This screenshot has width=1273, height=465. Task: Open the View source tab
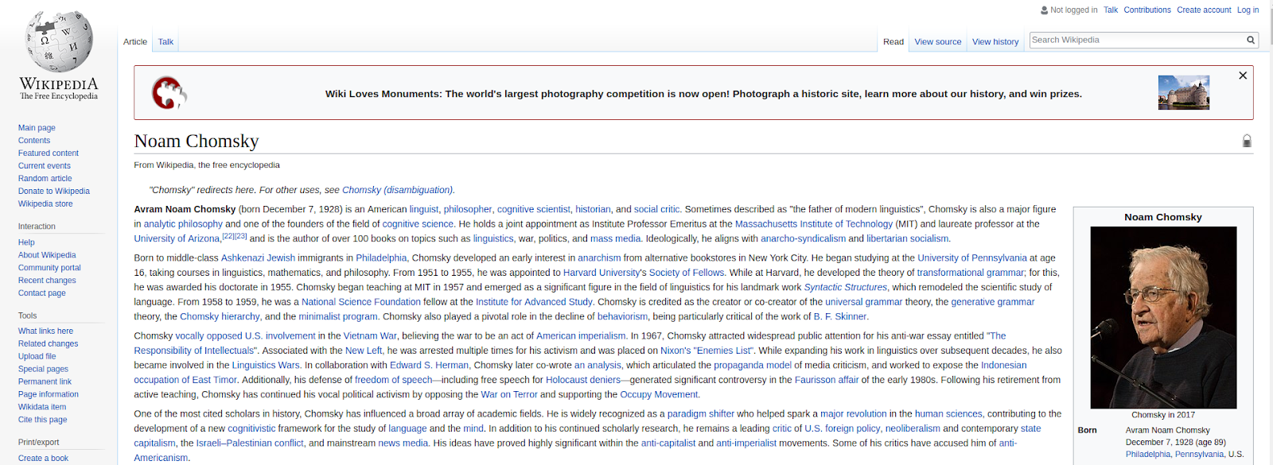point(938,41)
